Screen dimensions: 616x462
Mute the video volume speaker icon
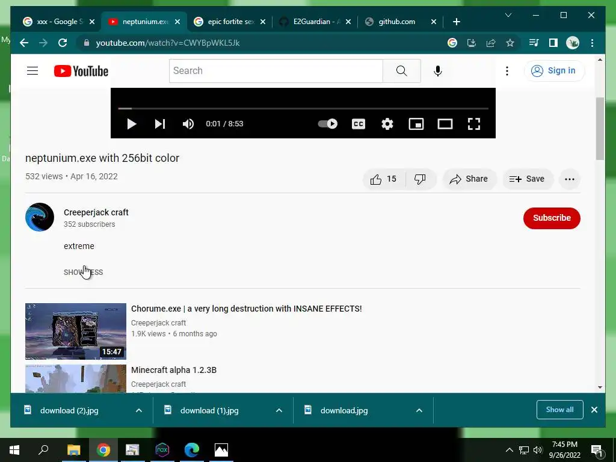click(x=188, y=124)
